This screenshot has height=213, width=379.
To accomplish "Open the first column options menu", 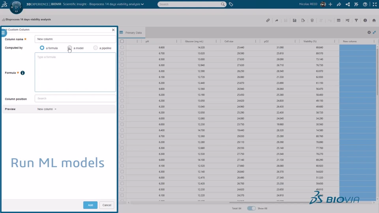I will [x=137, y=41].
